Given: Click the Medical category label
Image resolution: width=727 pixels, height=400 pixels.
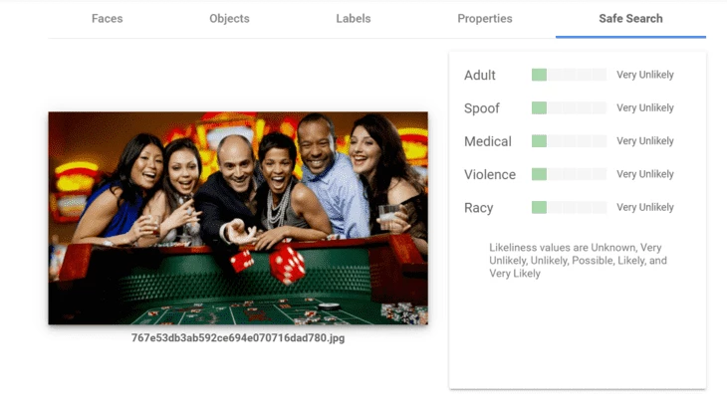Looking at the screenshot, I should (488, 141).
